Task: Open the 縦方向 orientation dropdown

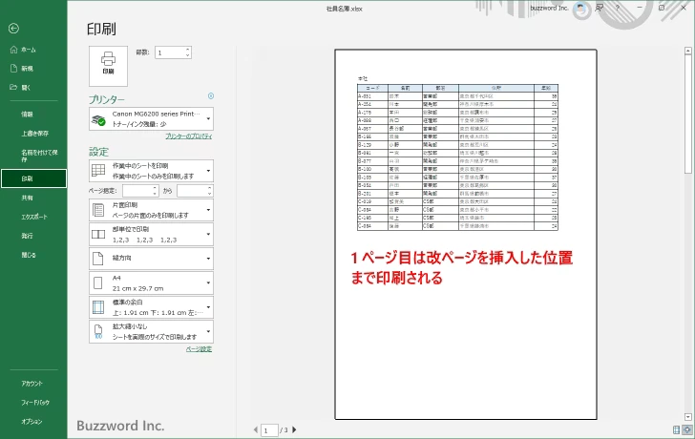Action: [151, 259]
